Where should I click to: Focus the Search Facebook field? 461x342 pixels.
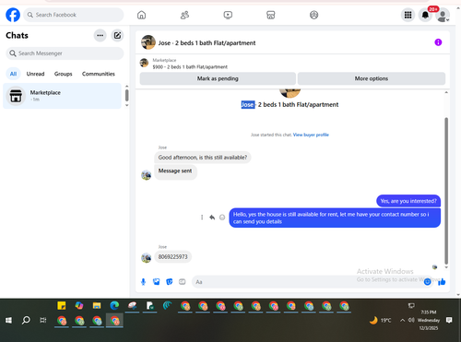click(74, 15)
